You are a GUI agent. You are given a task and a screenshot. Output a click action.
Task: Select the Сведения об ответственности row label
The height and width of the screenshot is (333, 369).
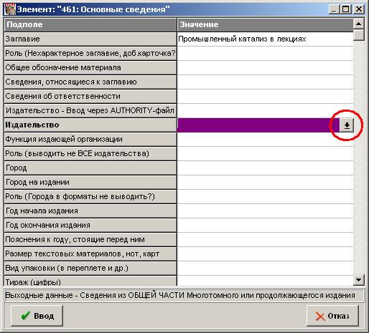(90, 97)
